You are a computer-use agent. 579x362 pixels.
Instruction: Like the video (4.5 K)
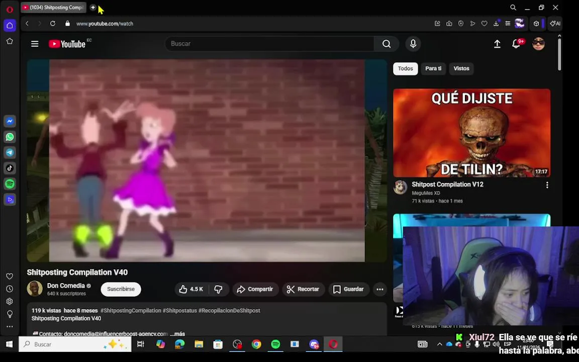point(191,289)
